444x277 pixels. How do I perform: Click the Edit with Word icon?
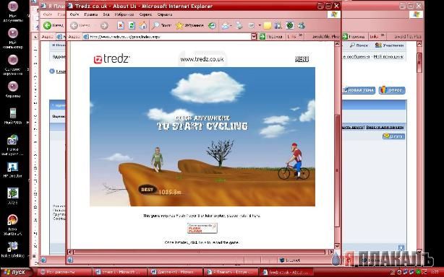(x=252, y=26)
